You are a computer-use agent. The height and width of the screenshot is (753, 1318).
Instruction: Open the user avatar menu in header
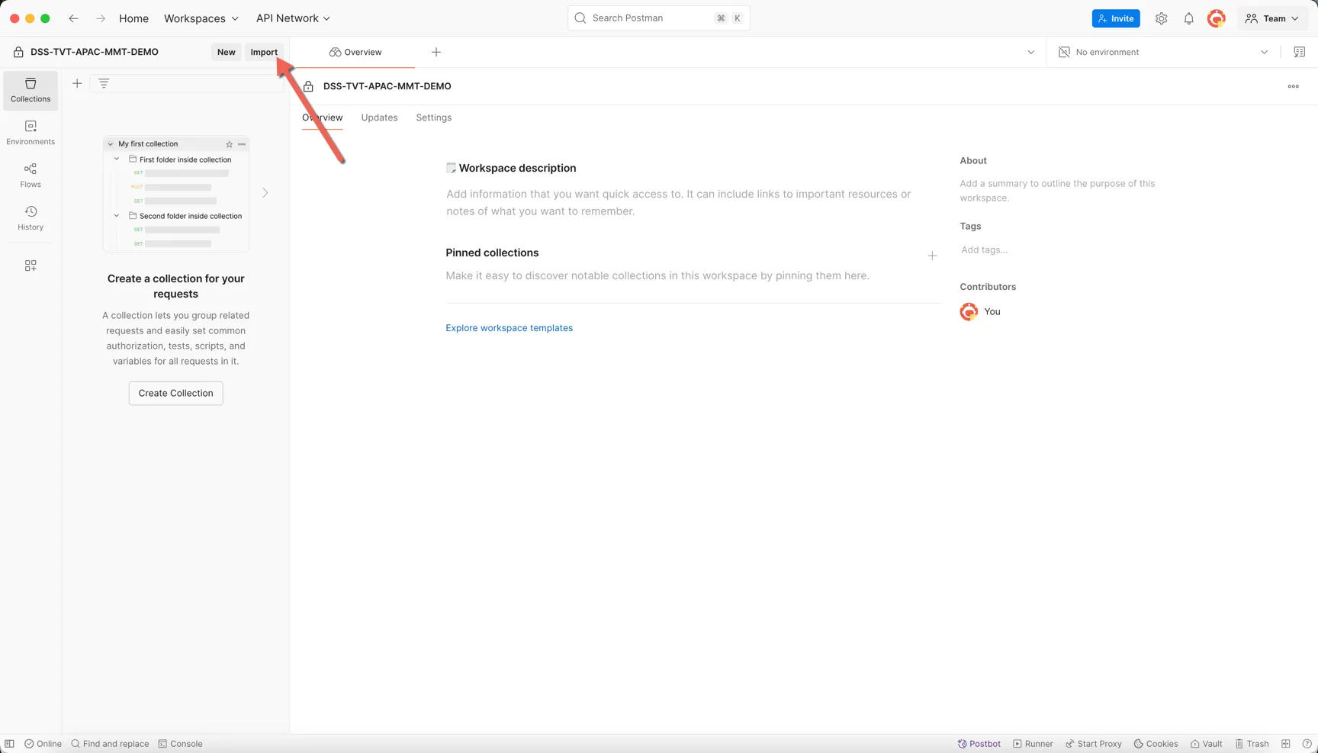coord(1217,18)
